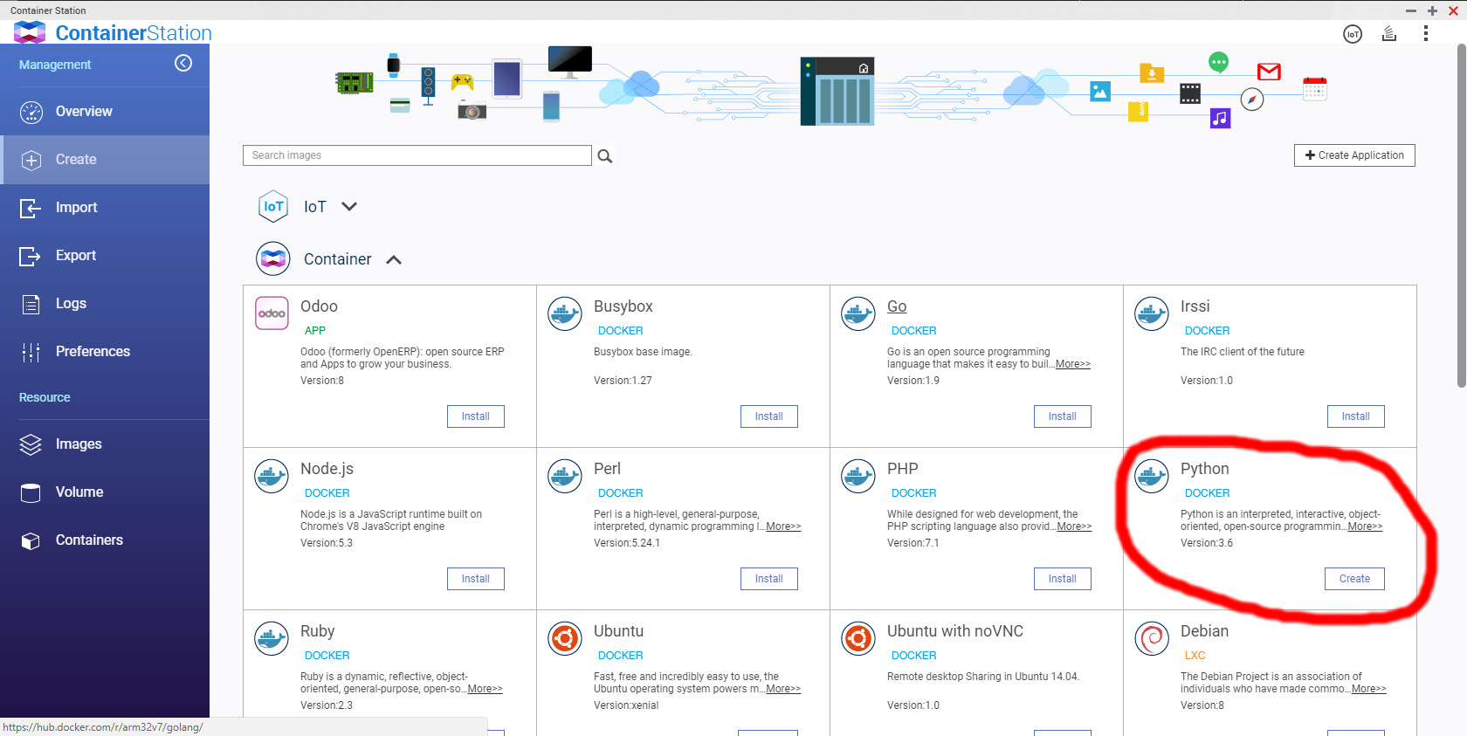Click More>> in the Ruby description
The width and height of the screenshot is (1467, 736).
coord(485,689)
